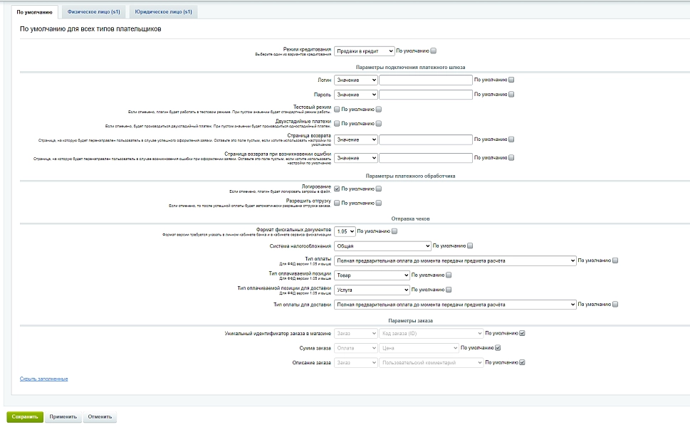This screenshot has height=427, width=690.
Task: Toggle the Двухстадийные платежи checkbox
Action: point(337,124)
